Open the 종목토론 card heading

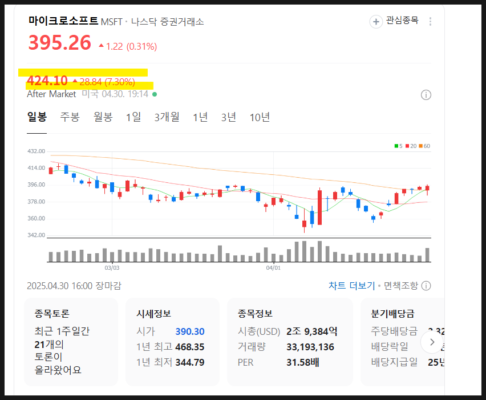click(x=52, y=313)
